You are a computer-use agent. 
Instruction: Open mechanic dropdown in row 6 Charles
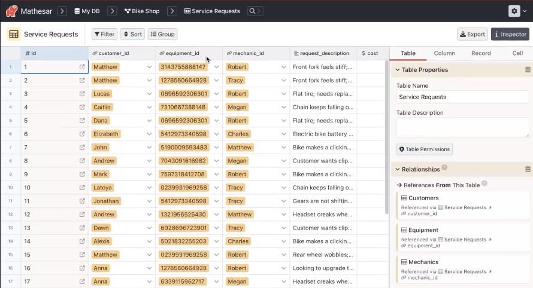283,134
